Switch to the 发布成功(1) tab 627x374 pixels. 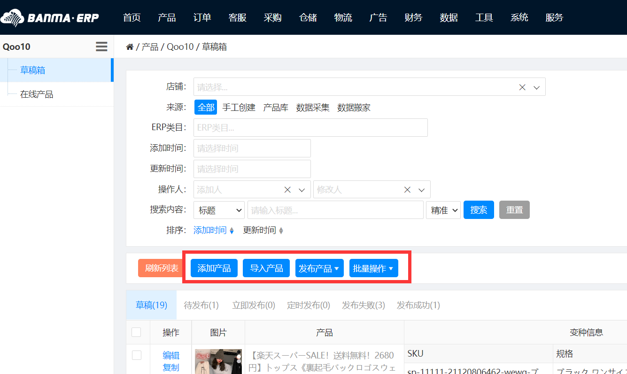coord(418,305)
